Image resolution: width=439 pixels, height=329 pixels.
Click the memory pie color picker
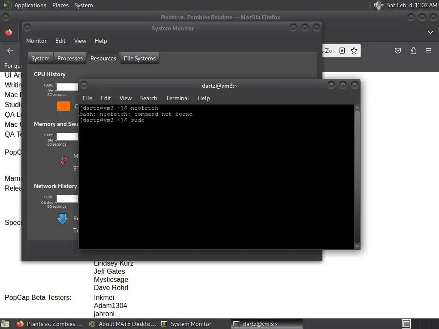63,160
